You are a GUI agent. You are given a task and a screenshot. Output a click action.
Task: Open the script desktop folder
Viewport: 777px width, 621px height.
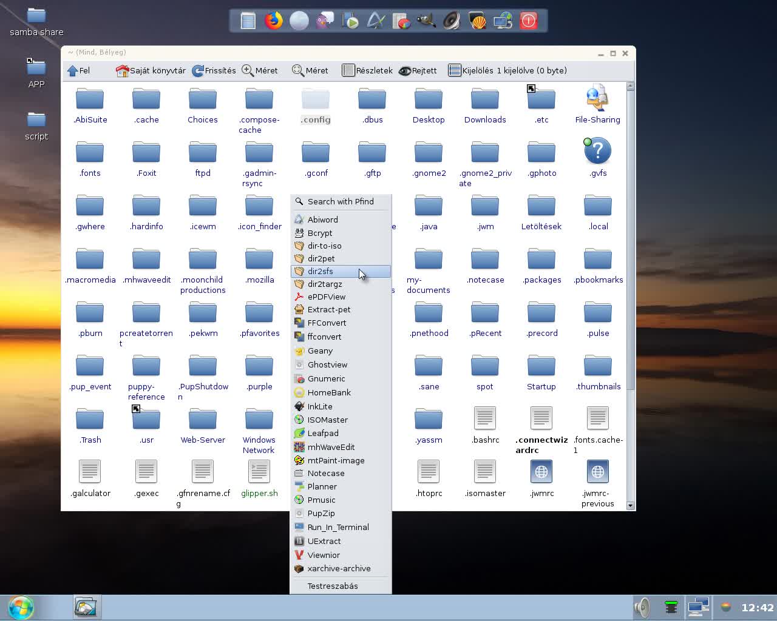point(36,126)
